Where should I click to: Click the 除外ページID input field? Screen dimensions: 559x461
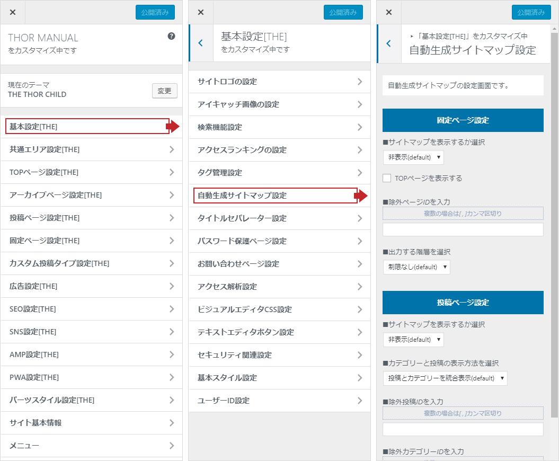463,229
